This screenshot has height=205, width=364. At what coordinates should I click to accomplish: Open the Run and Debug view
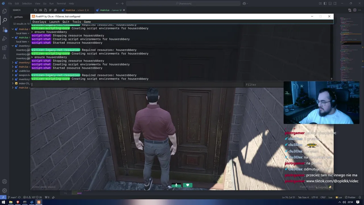5,38
